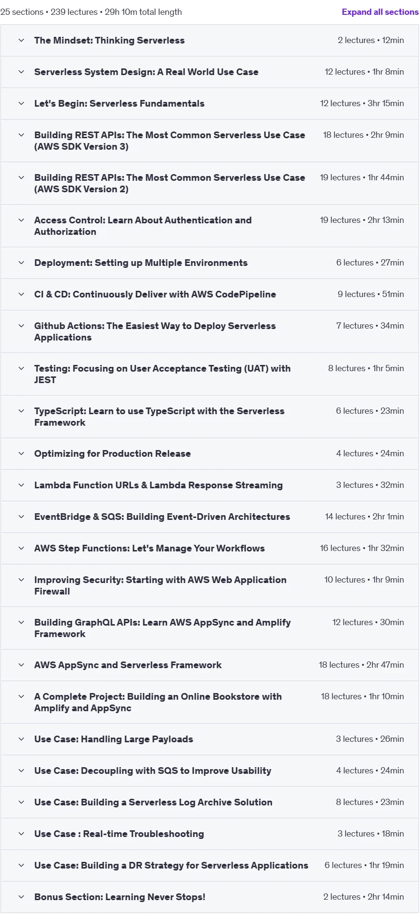Expand chevron for The Mindset: Thinking Serverless
Screen dimensions: 420x914
[x=21, y=40]
